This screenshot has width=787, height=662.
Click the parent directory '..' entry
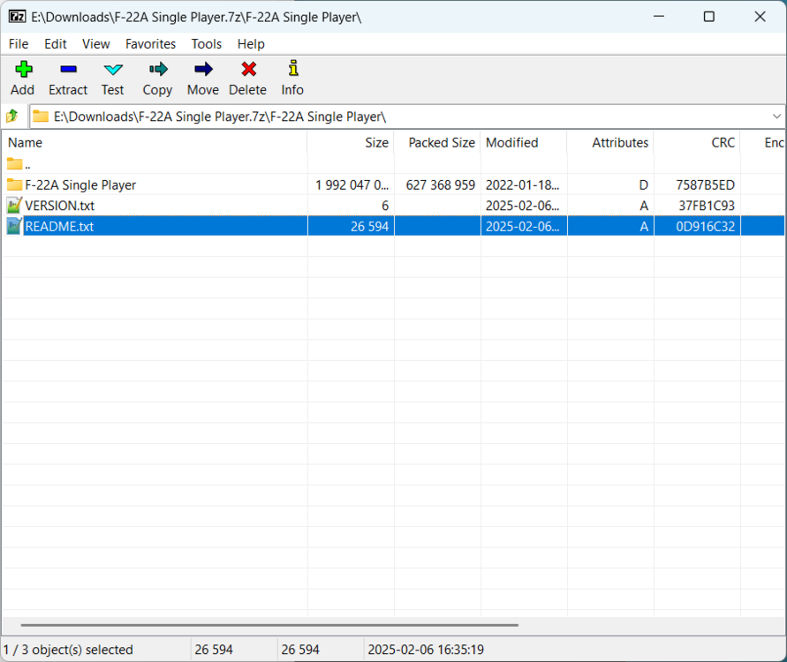pyautogui.click(x=26, y=164)
